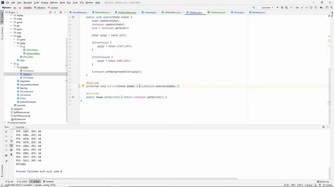The image size is (334, 187).
Task: Click the master git branch widget
Action: pos(328,185)
